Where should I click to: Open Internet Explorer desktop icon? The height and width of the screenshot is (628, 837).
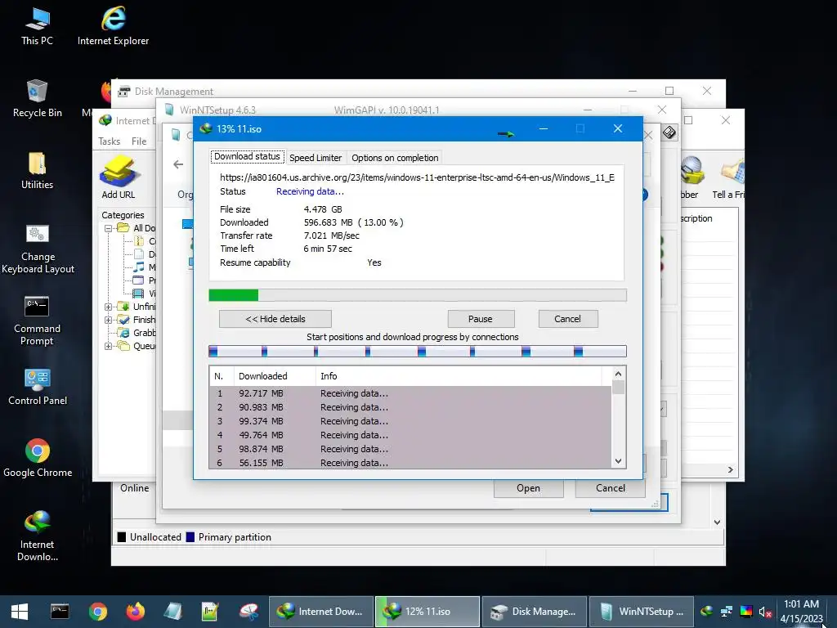click(x=113, y=27)
